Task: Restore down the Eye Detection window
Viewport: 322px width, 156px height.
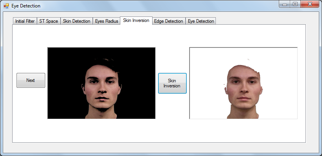Action: tap(295, 4)
